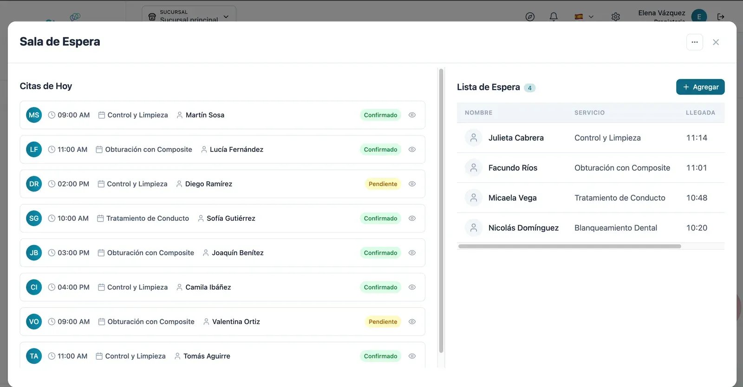Click the 10:48 arrival time

tap(697, 198)
